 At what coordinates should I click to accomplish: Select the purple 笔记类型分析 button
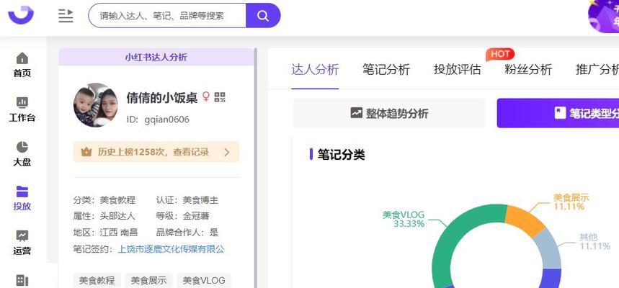tap(558, 113)
